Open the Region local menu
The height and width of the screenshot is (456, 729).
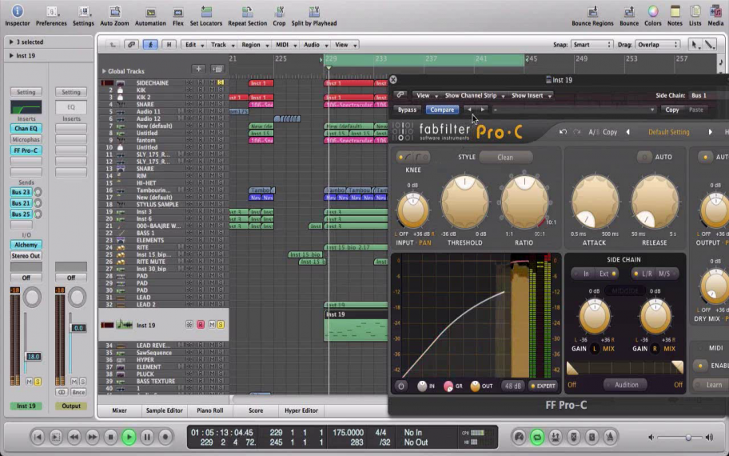click(x=254, y=45)
